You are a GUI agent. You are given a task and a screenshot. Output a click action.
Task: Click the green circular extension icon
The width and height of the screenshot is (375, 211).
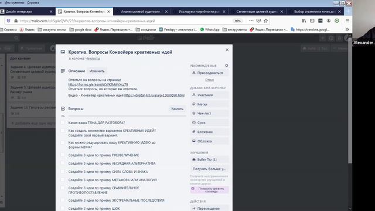(x=337, y=21)
